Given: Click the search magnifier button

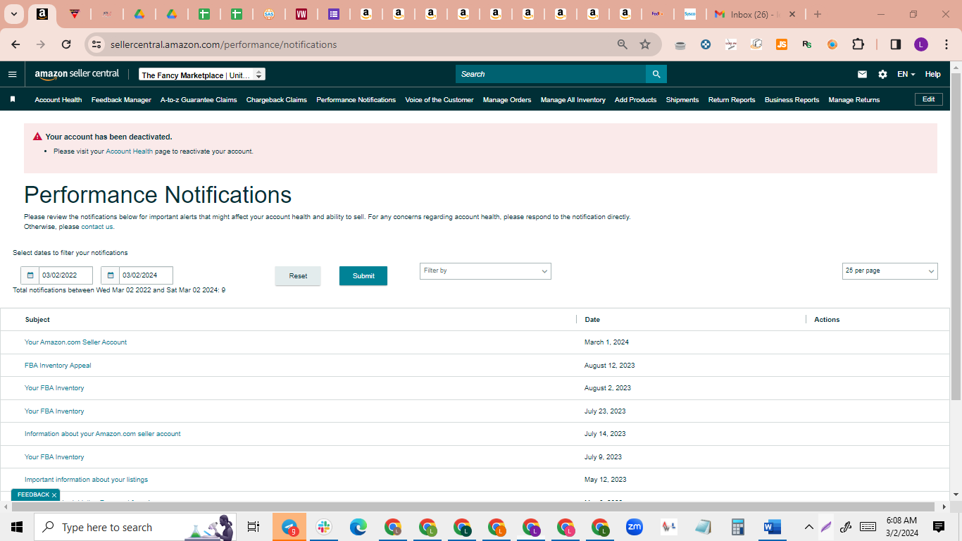Looking at the screenshot, I should pyautogui.click(x=656, y=74).
